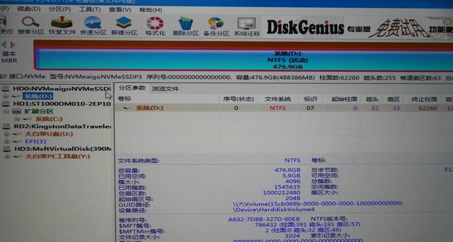Click the 起始柱面 column header
The height and width of the screenshot is (242, 453).
coord(344,99)
